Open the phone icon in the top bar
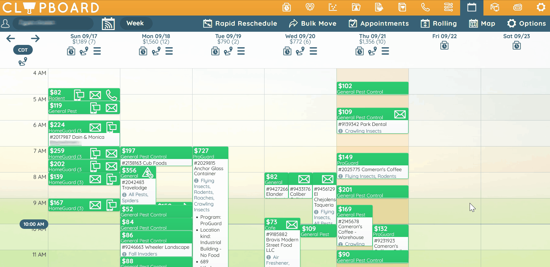The width and height of the screenshot is (550, 267). (x=425, y=7)
